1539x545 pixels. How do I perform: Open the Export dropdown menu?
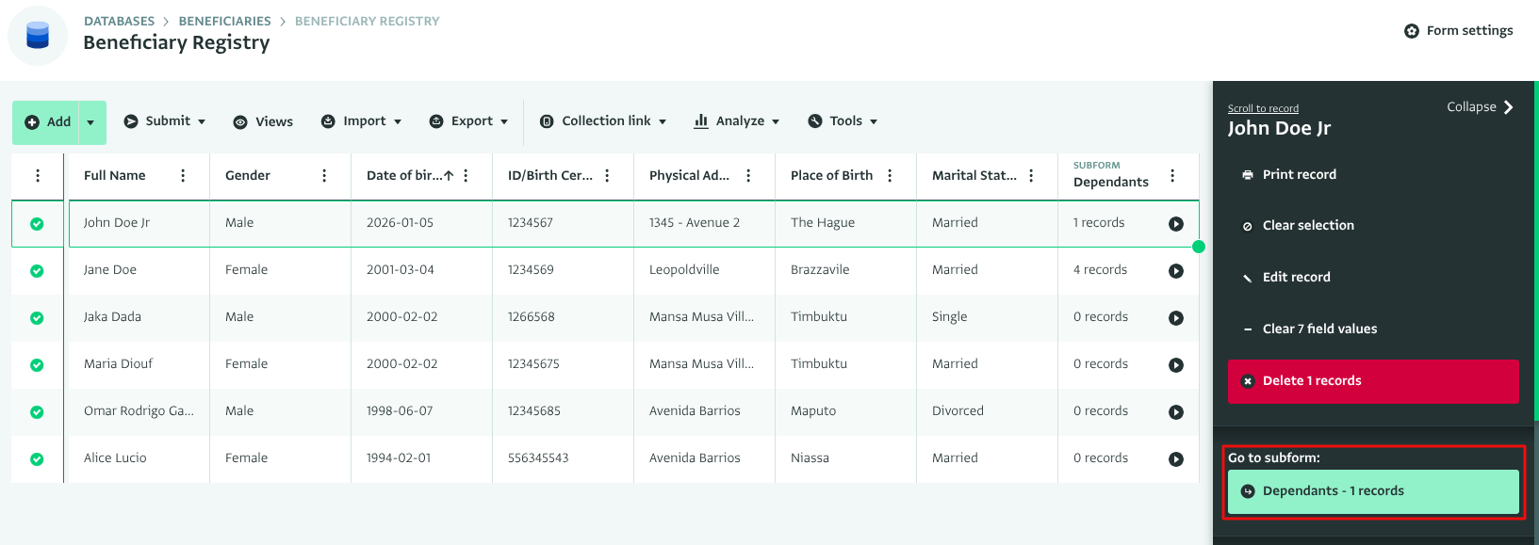point(468,121)
